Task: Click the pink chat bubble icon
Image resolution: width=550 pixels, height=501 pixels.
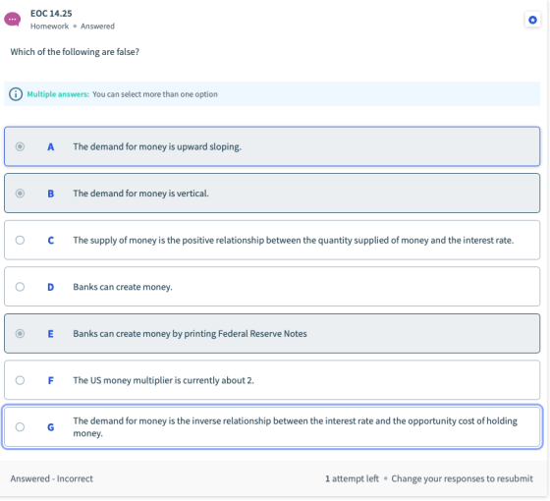Action: [12, 20]
